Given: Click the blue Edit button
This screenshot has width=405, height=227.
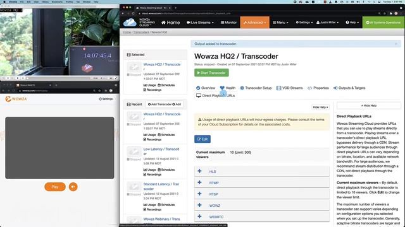Looking at the screenshot, I should (202, 139).
